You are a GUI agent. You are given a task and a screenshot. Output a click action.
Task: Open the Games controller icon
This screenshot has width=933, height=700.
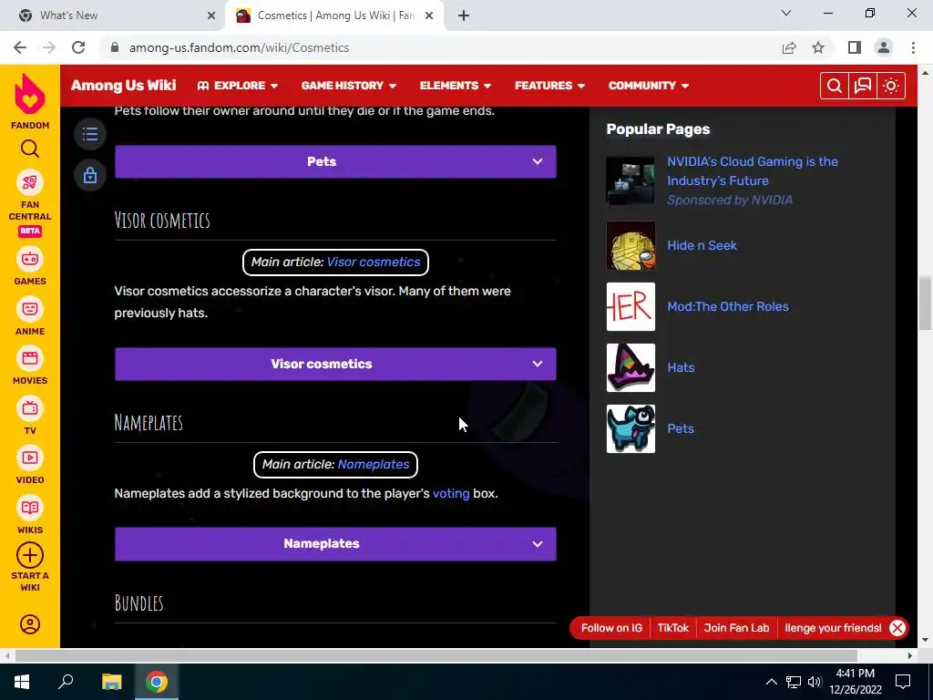[x=30, y=259]
